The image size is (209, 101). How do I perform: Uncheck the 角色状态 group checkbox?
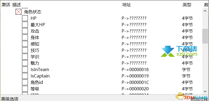tap(19, 12)
